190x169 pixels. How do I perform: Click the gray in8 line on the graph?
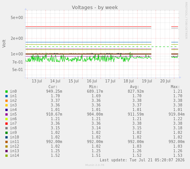(88, 28)
